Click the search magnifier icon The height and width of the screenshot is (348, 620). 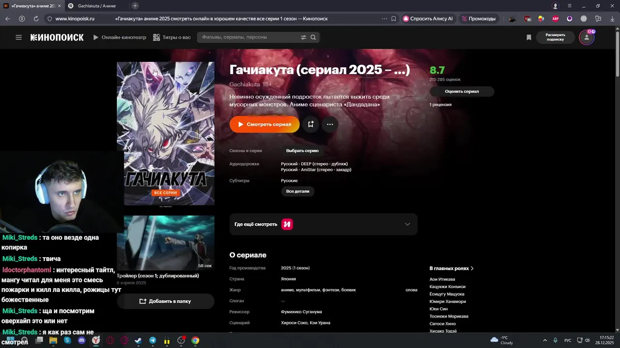pyautogui.click(x=313, y=37)
